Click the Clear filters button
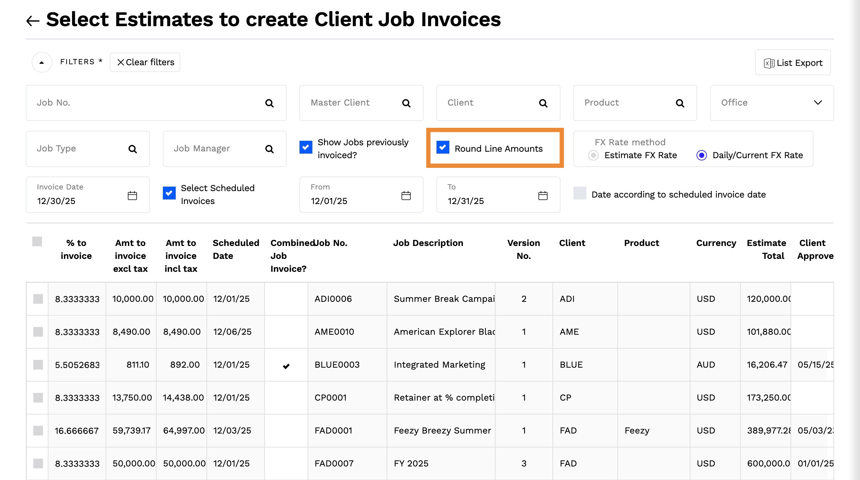Image resolution: width=860 pixels, height=480 pixels. (x=145, y=62)
